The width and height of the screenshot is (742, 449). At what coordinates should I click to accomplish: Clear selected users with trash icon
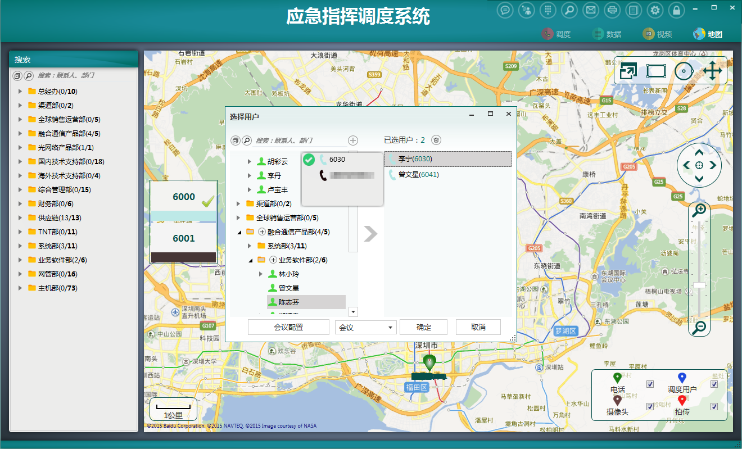point(436,140)
